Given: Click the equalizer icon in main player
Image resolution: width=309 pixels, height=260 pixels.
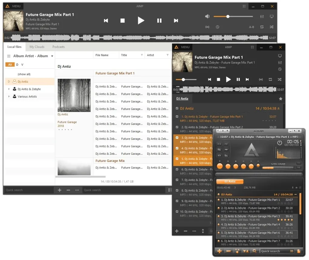Looking at the screenshot, I should (262, 17).
